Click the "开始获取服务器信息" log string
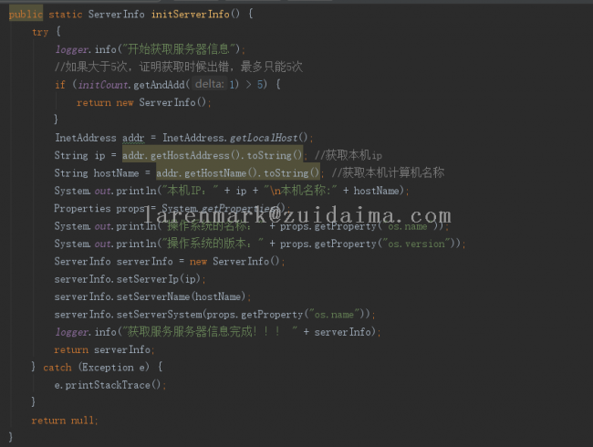This screenshot has width=593, height=447. 181,49
